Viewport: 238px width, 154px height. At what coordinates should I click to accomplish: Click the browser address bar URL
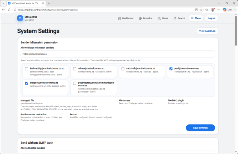[x=48, y=10]
